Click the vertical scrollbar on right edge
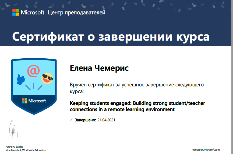This screenshot has height=164, width=233. coord(232,77)
